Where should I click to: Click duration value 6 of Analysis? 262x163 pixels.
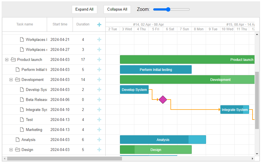83,140
